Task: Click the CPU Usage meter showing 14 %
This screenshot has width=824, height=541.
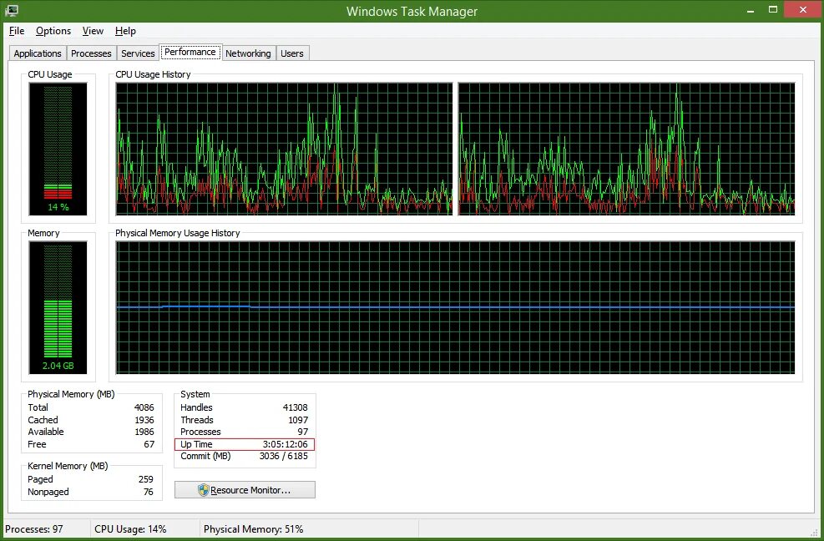Action: (x=58, y=149)
